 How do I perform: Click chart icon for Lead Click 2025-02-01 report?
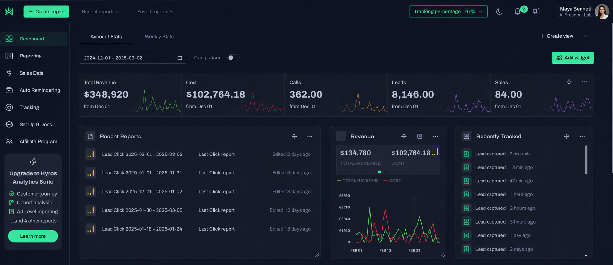91,154
